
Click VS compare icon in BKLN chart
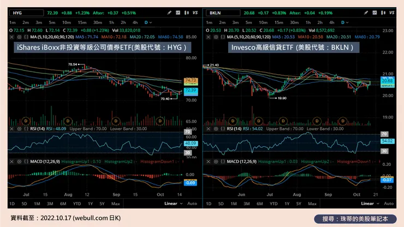coord(391,13)
